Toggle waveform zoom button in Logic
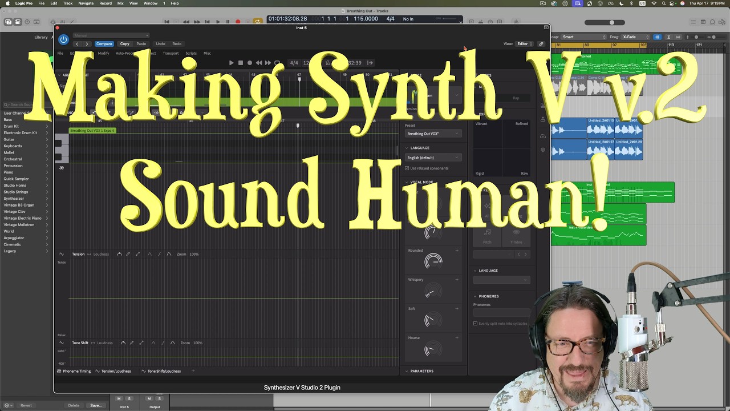The image size is (730, 411). point(657,37)
